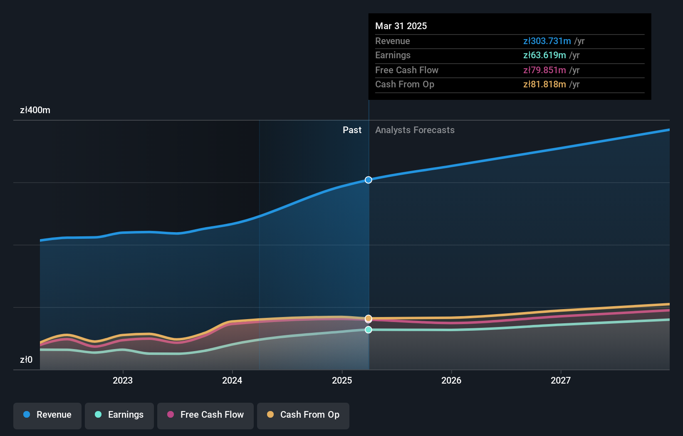Click the Analysts Forecasts label
The width and height of the screenshot is (683, 436).
415,130
